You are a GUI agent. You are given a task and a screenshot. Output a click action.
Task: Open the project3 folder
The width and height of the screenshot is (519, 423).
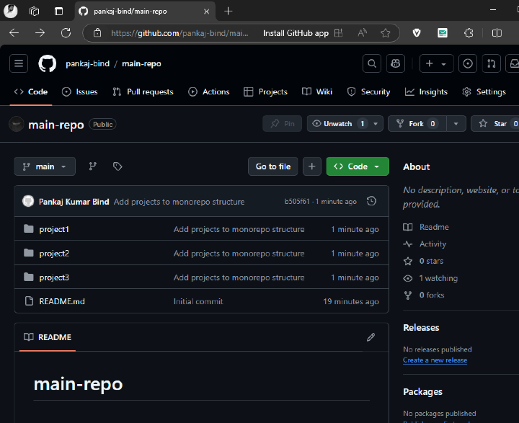coord(54,277)
